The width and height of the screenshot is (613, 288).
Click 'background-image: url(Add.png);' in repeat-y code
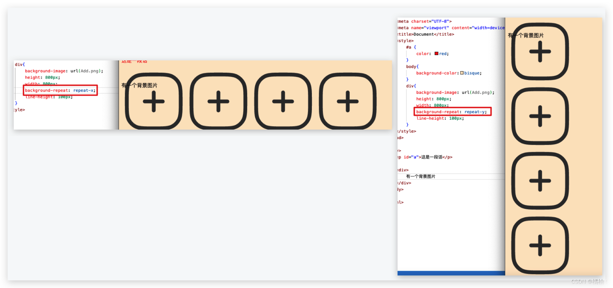pos(455,93)
